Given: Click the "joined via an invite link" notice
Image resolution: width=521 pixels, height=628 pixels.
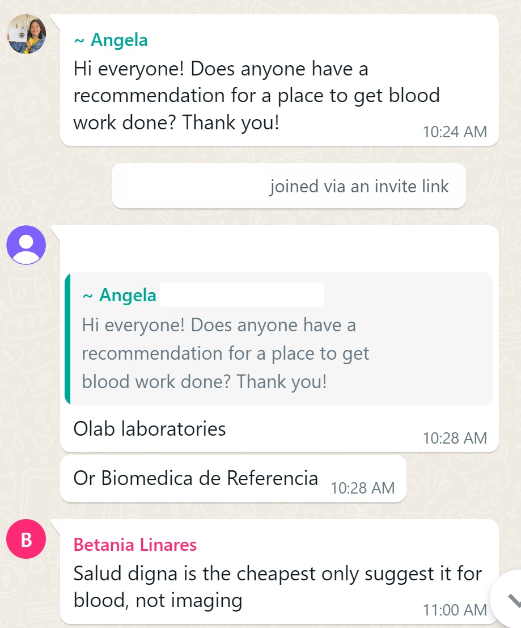Looking at the screenshot, I should (x=359, y=187).
